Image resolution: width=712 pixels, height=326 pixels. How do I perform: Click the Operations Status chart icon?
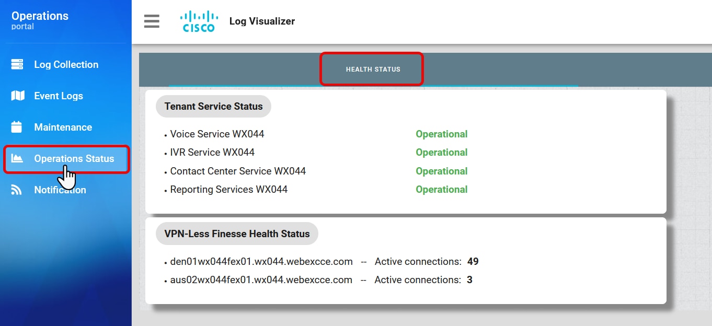17,158
